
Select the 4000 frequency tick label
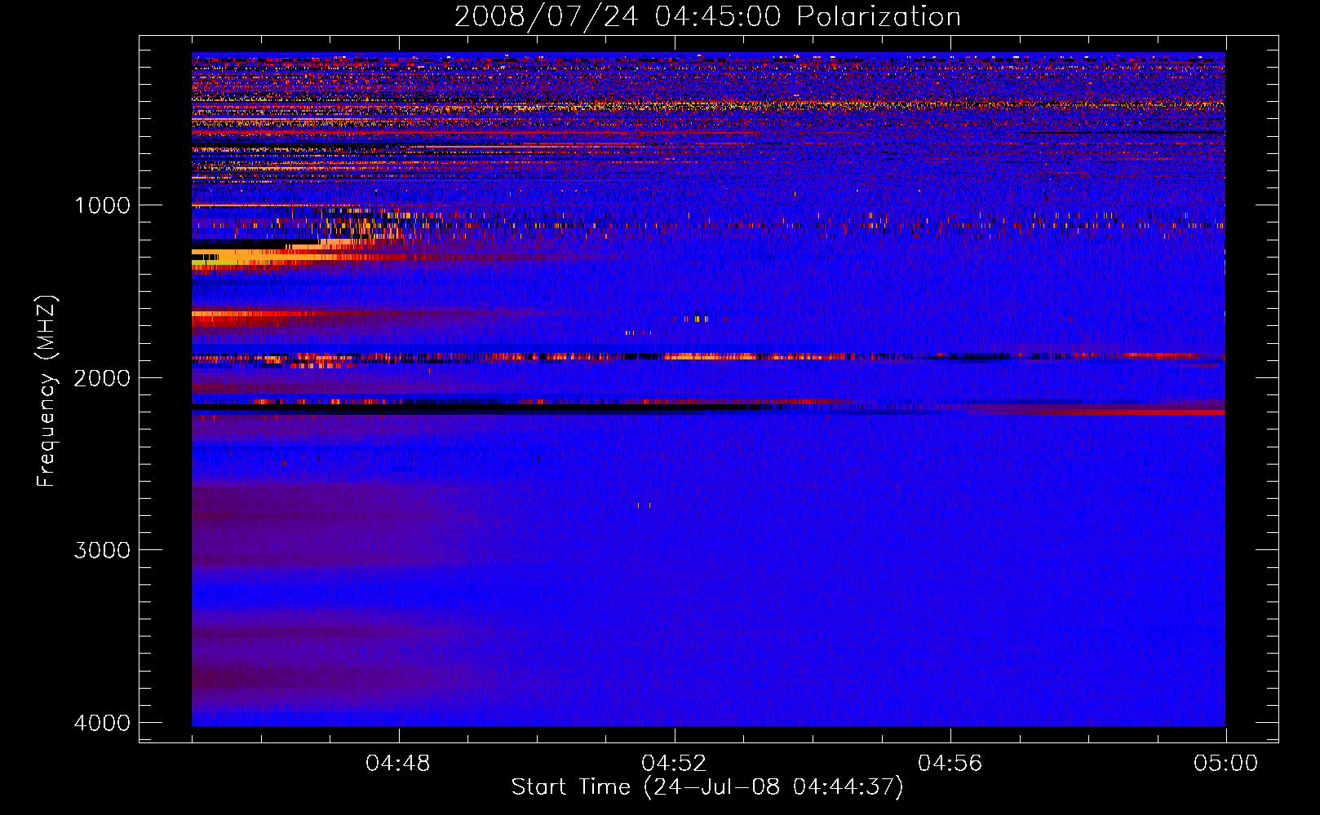pos(102,723)
